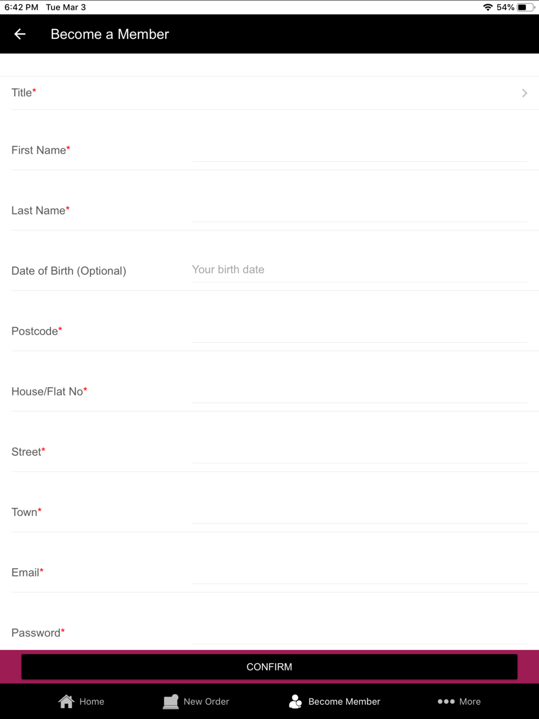Image resolution: width=539 pixels, height=719 pixels.
Task: Open the More three-dots icon
Action: (x=446, y=701)
